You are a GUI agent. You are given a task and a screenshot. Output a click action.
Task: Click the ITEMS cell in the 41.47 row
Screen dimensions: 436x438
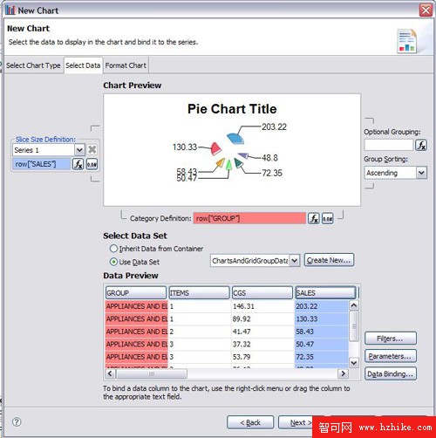200,332
